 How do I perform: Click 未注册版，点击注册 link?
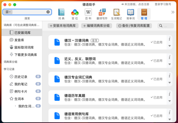[135, 4]
